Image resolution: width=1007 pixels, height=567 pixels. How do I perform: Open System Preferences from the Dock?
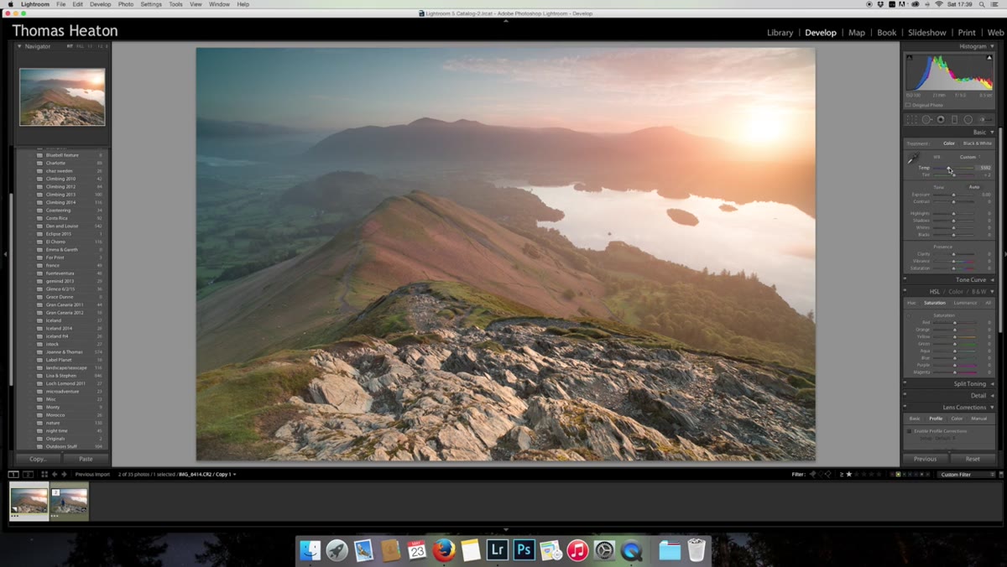coord(604,550)
